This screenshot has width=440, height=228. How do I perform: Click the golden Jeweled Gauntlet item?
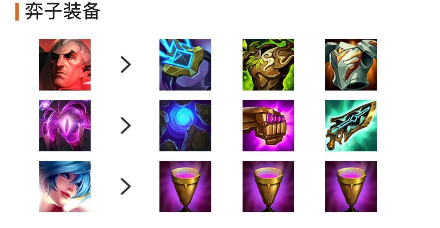268,125
